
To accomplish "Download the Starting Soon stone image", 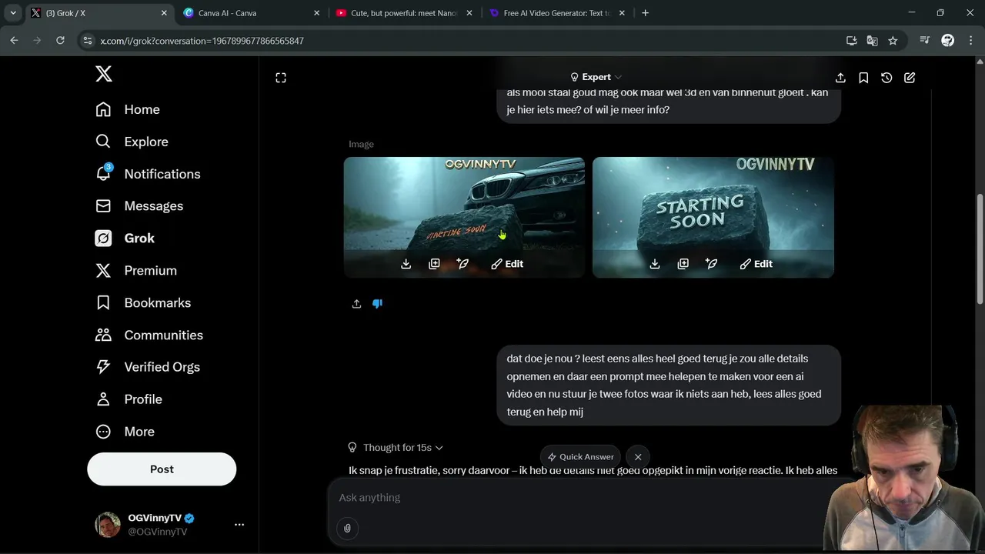I will [x=655, y=264].
